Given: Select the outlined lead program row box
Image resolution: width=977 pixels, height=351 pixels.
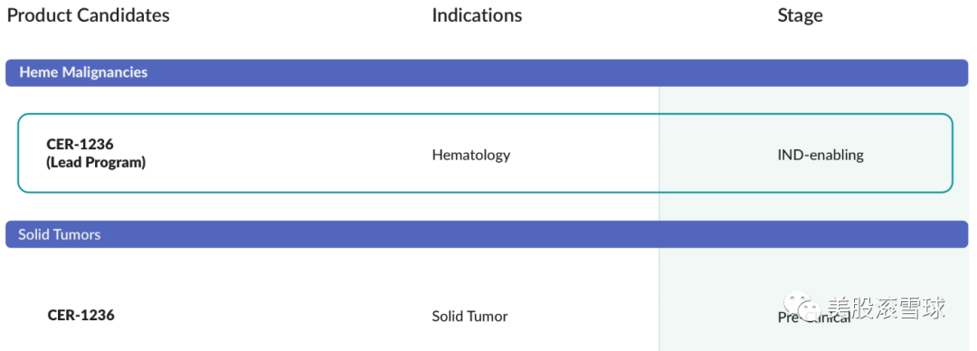Looking at the screenshot, I should point(486,153).
